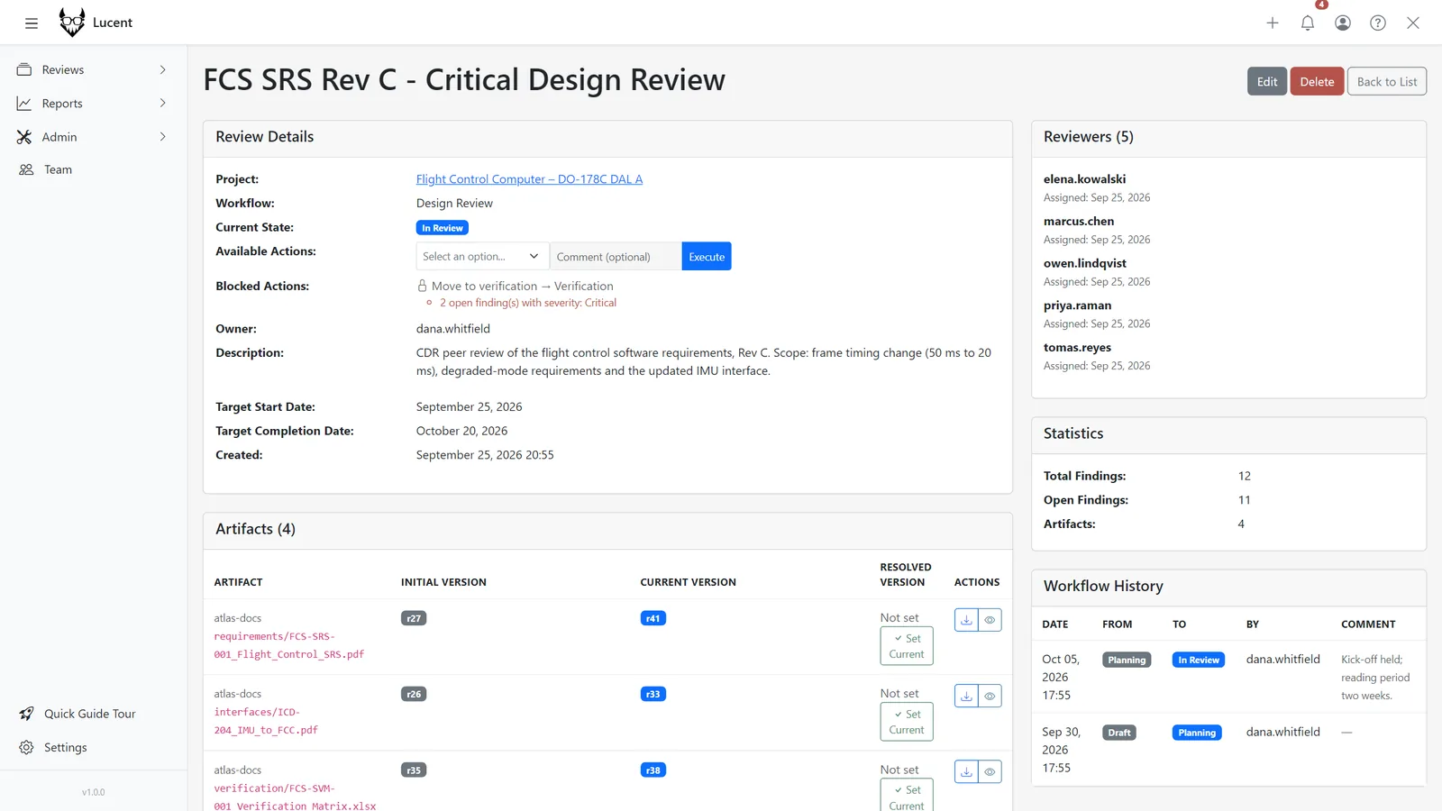The image size is (1442, 811).
Task: Click the Open Findings value 11
Action: [1245, 500]
